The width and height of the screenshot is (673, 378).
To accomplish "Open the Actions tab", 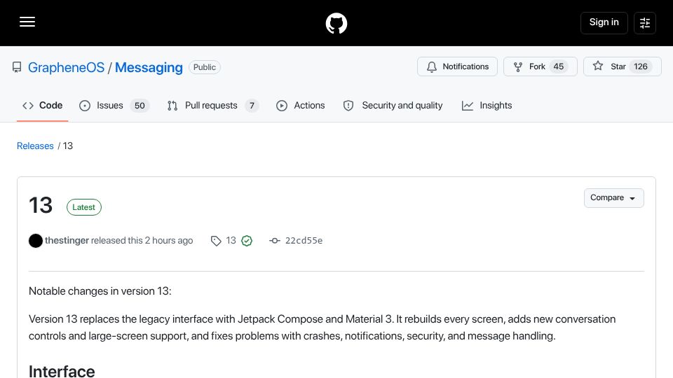I will (x=301, y=106).
